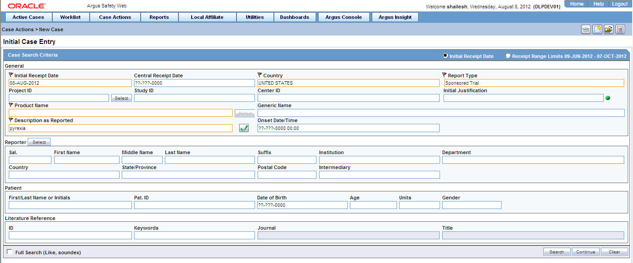Click the Intermediary field
633x263 pixels.
coord(379,175)
